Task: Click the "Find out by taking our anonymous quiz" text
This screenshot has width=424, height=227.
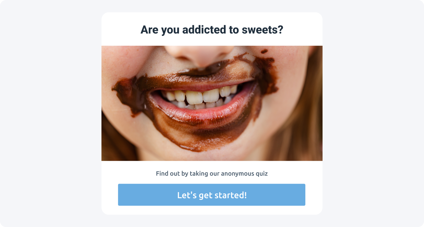Action: (x=212, y=174)
